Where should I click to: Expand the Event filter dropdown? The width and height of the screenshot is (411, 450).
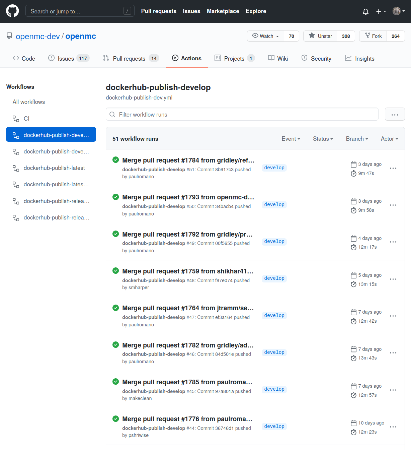point(291,139)
